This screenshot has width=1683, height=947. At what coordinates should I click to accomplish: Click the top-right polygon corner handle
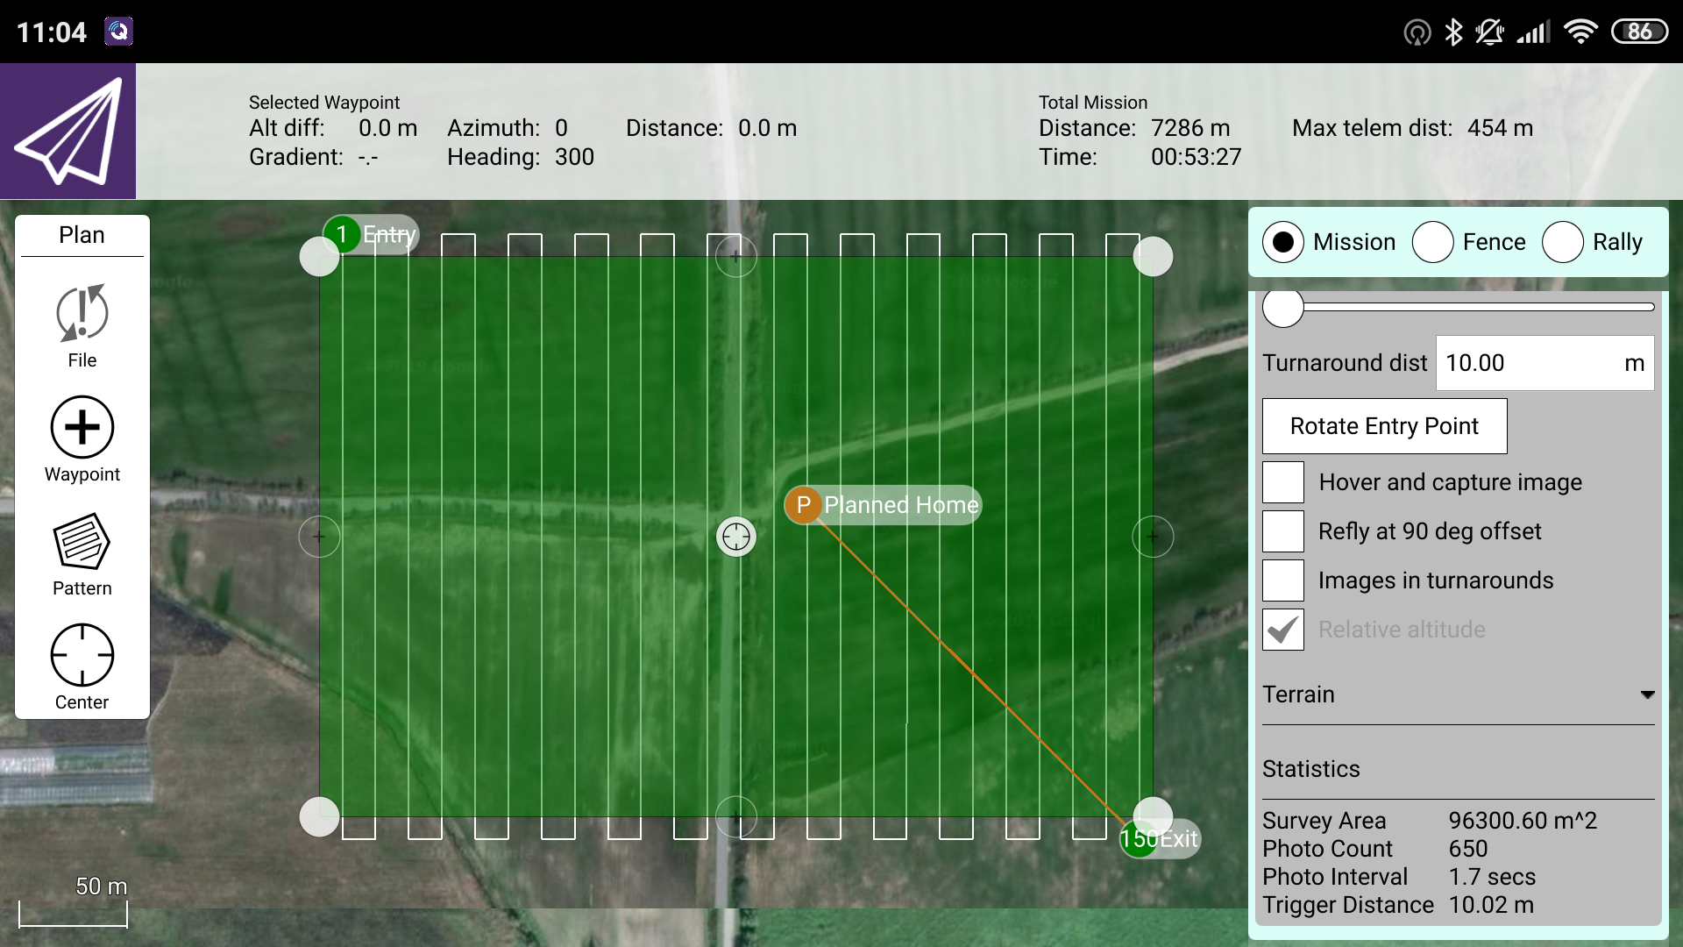point(1153,256)
